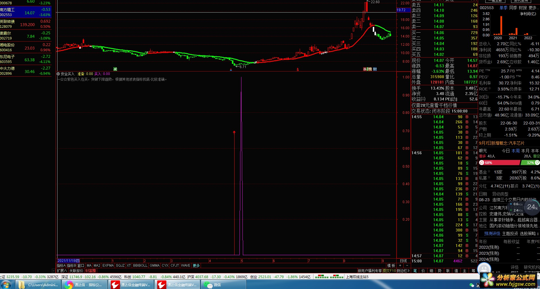Select the 主 tab in bottom strip
The image size is (540, 289).
pyautogui.click(x=465, y=271)
